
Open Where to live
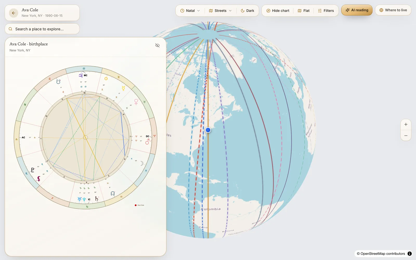393,10
